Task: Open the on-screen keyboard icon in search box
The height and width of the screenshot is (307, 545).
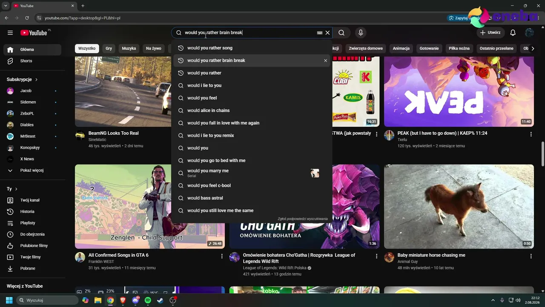Action: point(320,33)
